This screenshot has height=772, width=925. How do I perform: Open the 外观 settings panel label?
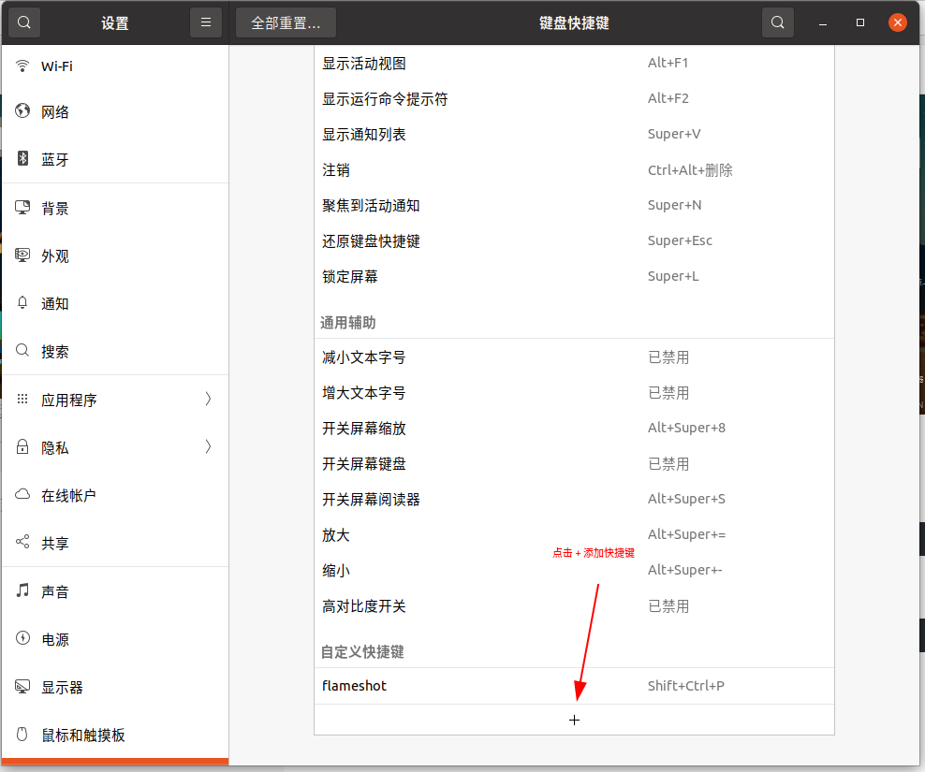tap(55, 256)
